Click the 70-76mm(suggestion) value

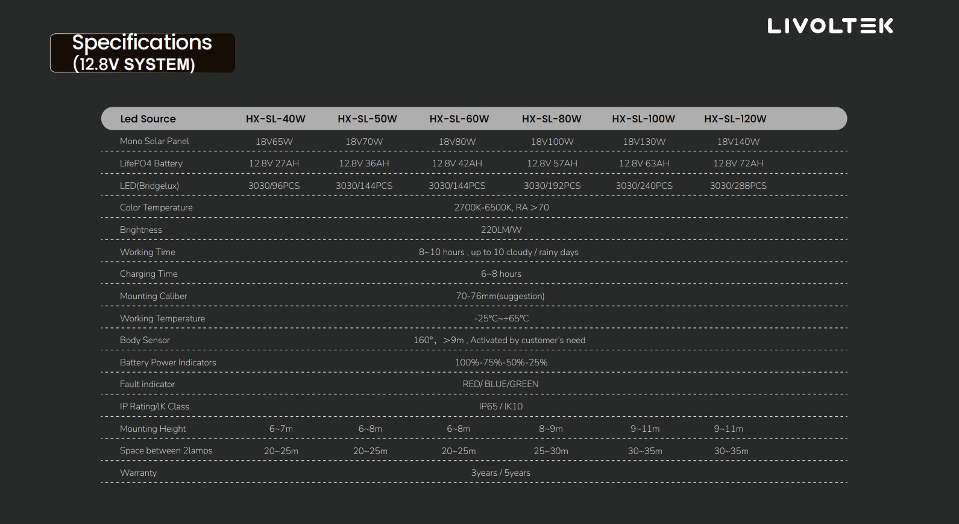[500, 296]
